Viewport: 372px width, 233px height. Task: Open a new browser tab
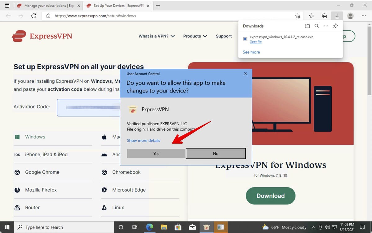[158, 6]
